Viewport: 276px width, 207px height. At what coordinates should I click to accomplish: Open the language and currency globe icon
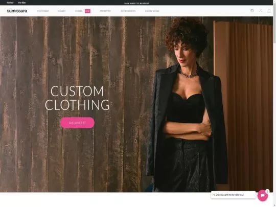252,11
